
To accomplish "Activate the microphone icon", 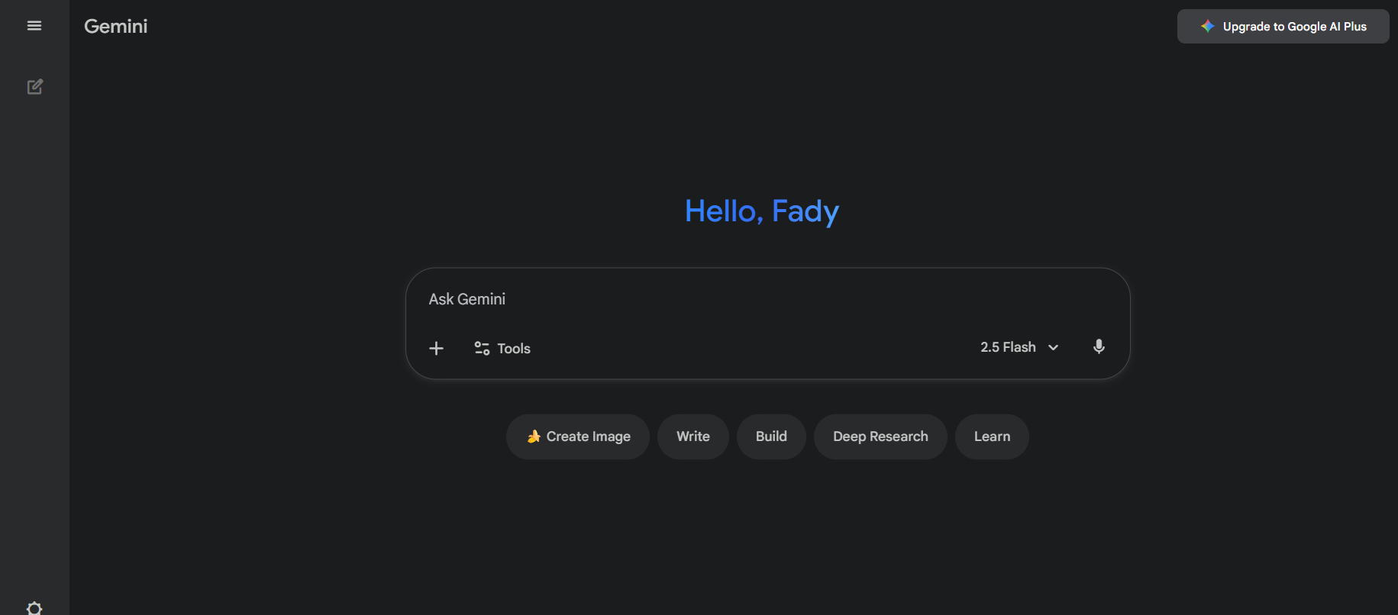I will coord(1099,347).
